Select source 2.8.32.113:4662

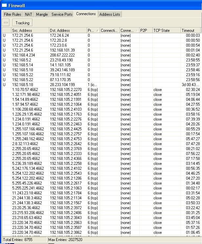[x=25, y=144]
